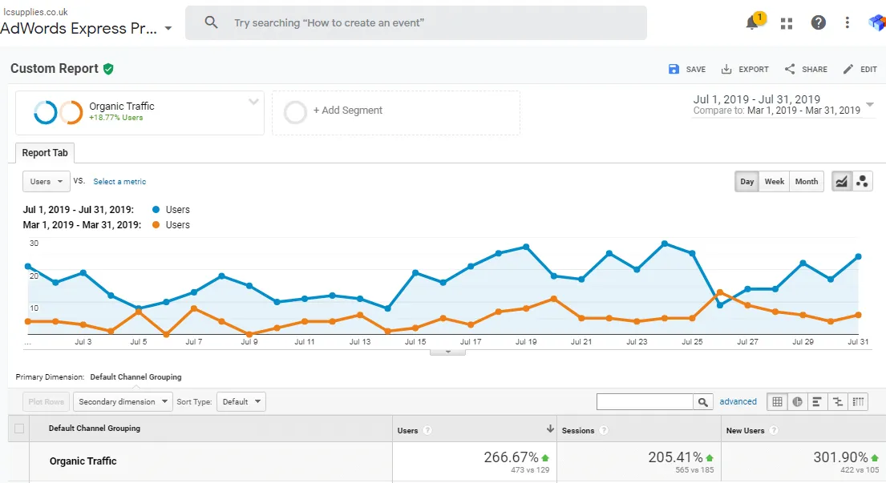Image resolution: width=886 pixels, height=483 pixels.
Task: Open the help question mark menu
Action: (818, 22)
